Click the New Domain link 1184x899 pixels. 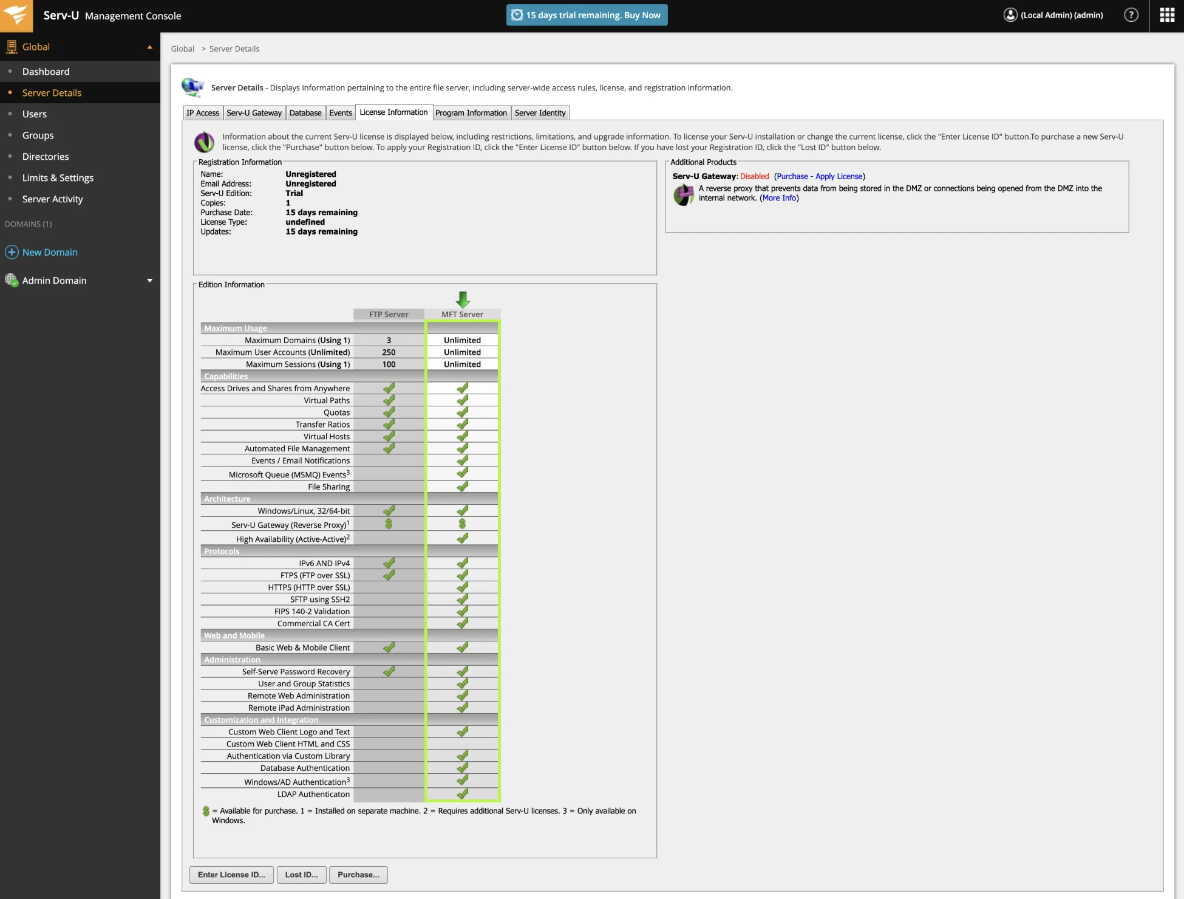tap(50, 252)
